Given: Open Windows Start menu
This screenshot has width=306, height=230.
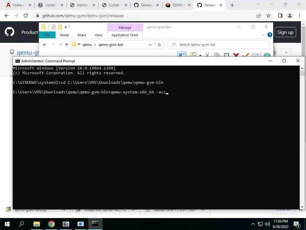Looking at the screenshot, I should (7, 224).
